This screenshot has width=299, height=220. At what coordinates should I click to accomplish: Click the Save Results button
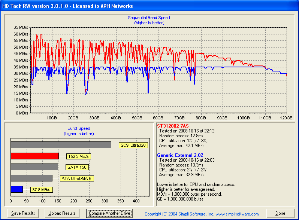coord(23,213)
